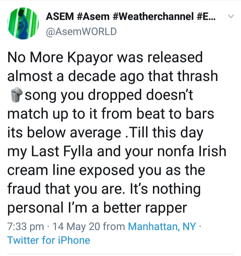Open the green profile avatar picture
The width and height of the screenshot is (241, 256).
(23, 23)
